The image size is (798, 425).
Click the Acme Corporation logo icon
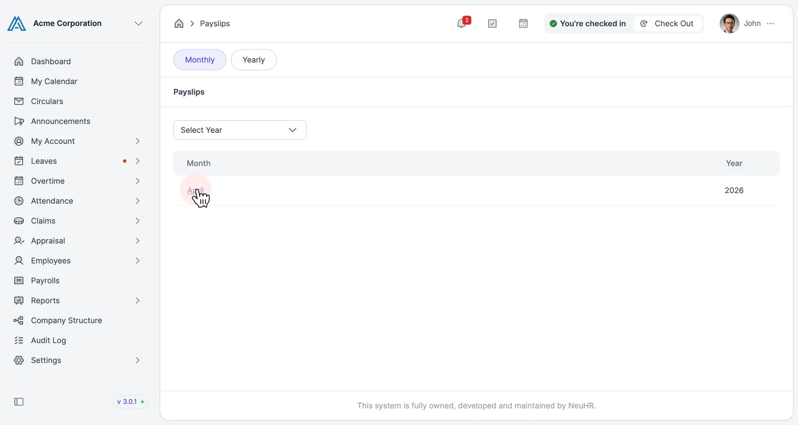tap(17, 23)
